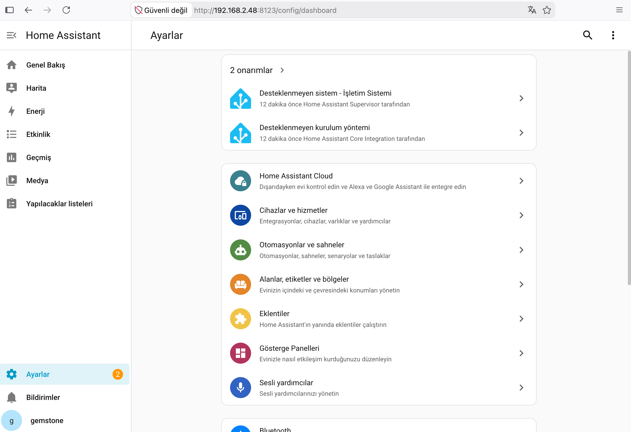Open Genel Bakış home icon
The image size is (631, 432).
pyautogui.click(x=11, y=65)
